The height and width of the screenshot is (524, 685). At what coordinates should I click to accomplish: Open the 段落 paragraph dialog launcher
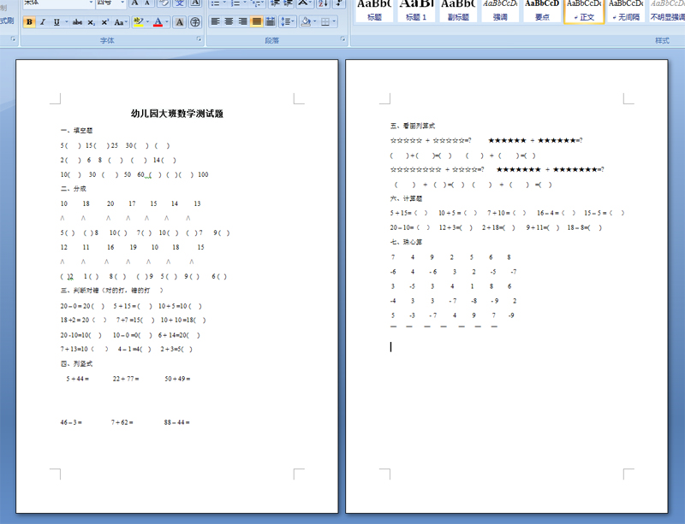(342, 39)
